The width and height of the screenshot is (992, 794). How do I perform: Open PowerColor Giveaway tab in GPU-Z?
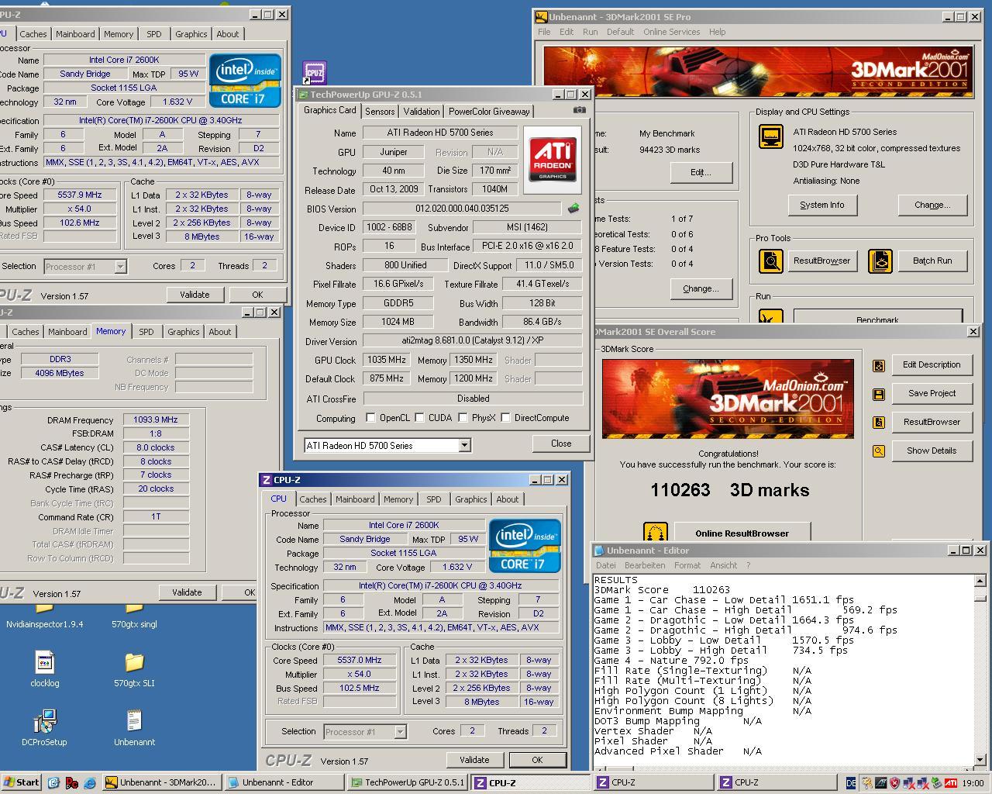pos(489,111)
